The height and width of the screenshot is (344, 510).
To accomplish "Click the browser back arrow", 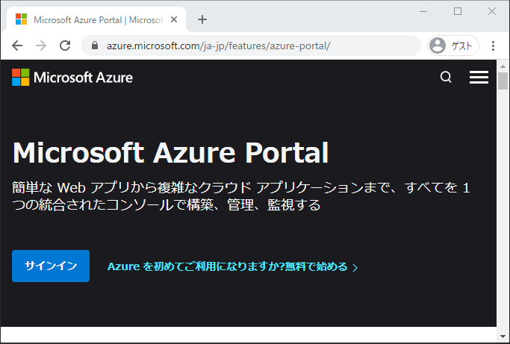I will [x=17, y=46].
